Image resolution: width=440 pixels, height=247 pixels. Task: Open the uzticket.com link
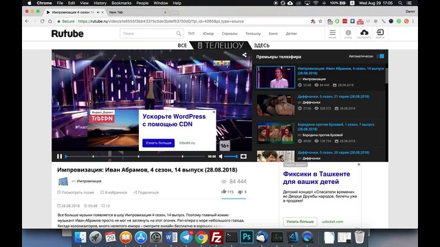pos(332,222)
